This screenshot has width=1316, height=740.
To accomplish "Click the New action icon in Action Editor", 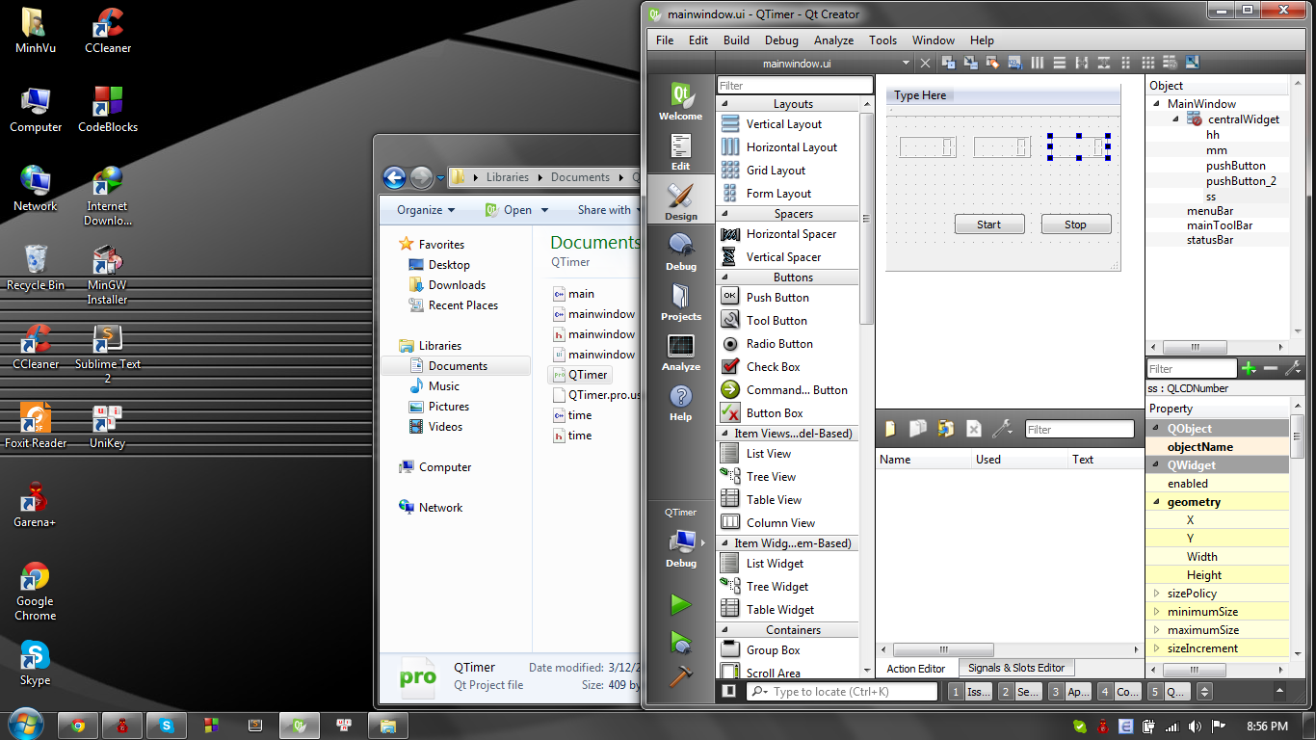I will [891, 429].
